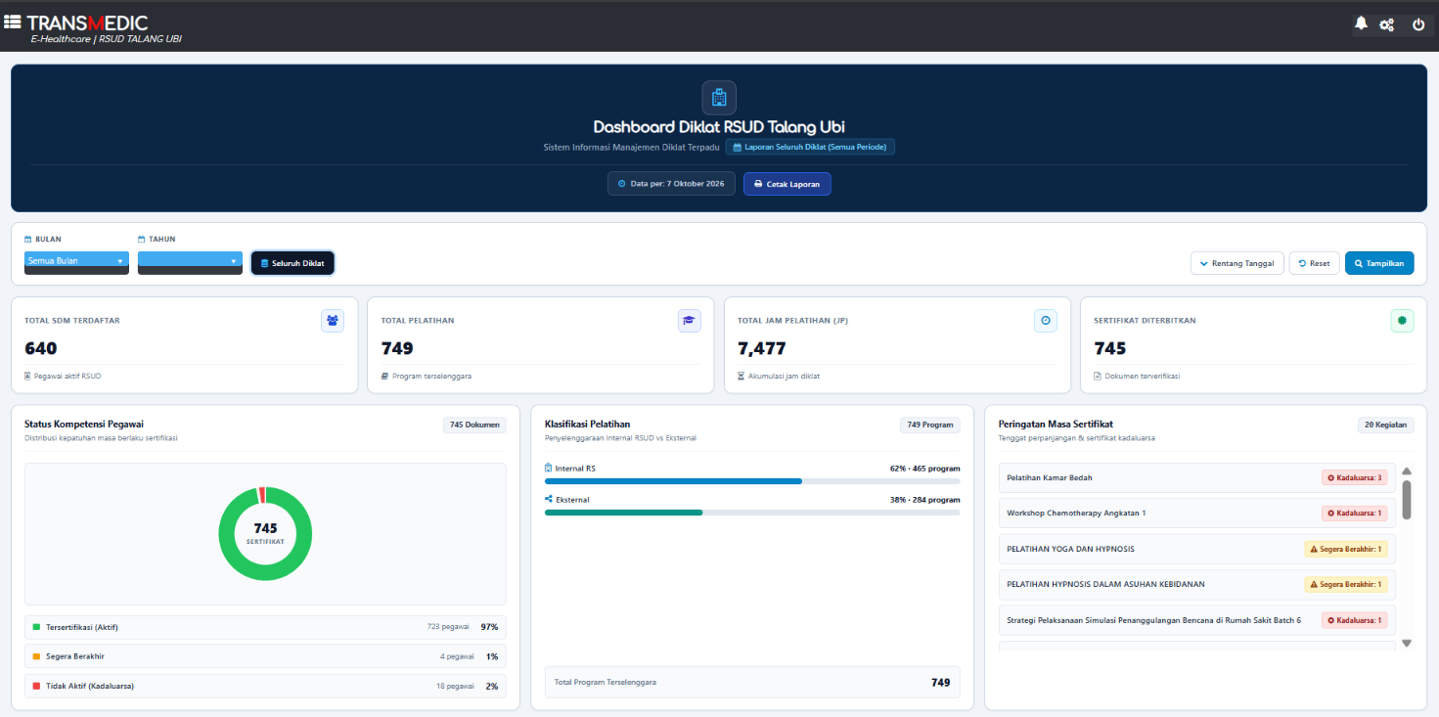
Task: Click the Reset button
Action: [1314, 263]
